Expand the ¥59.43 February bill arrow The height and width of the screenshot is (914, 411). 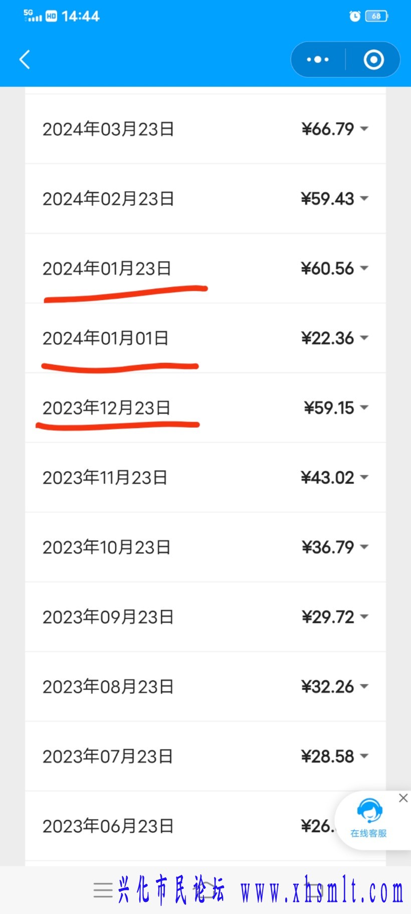tap(364, 199)
